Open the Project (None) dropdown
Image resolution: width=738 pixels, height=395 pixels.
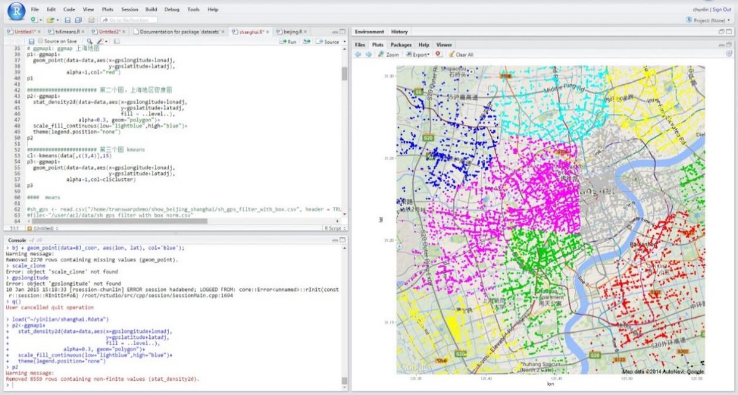[x=710, y=20]
